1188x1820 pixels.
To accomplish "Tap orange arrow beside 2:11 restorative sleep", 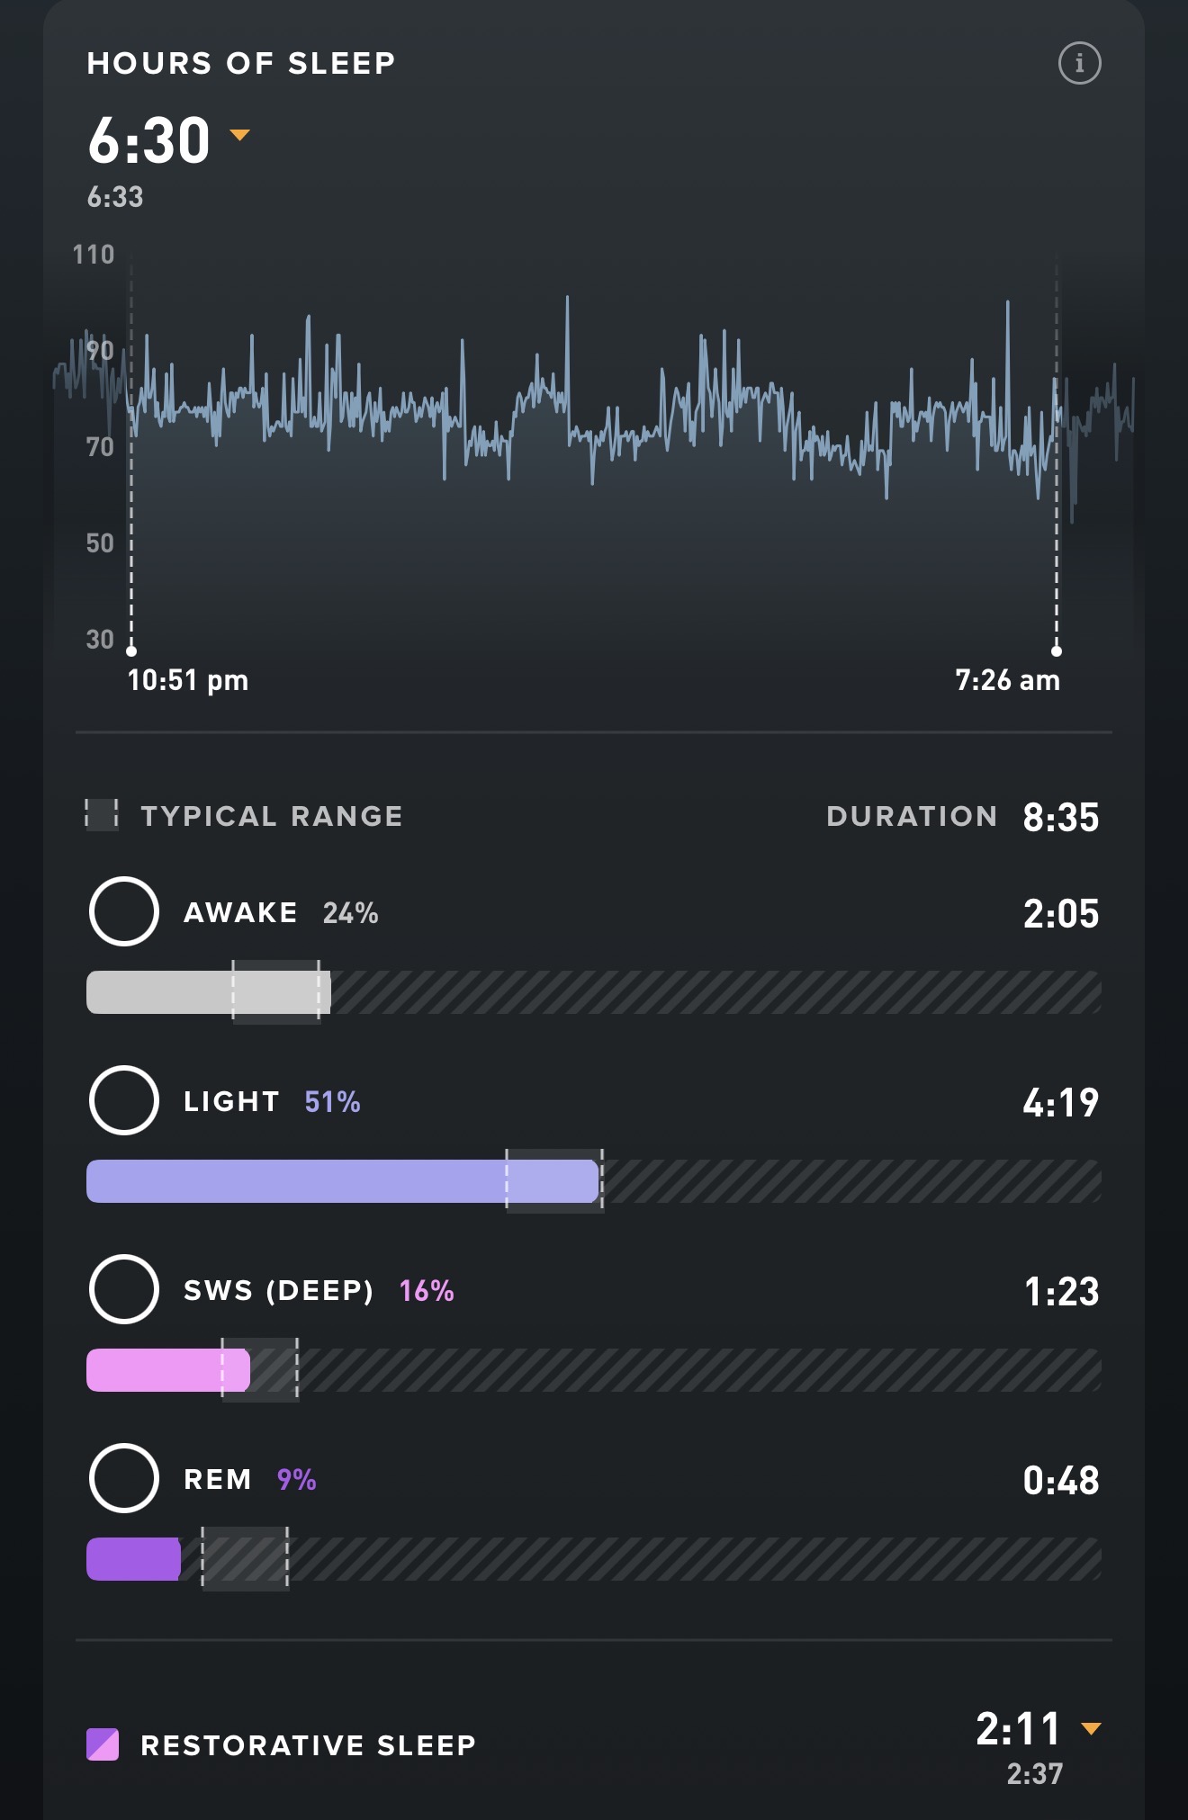I will coord(1091,1728).
